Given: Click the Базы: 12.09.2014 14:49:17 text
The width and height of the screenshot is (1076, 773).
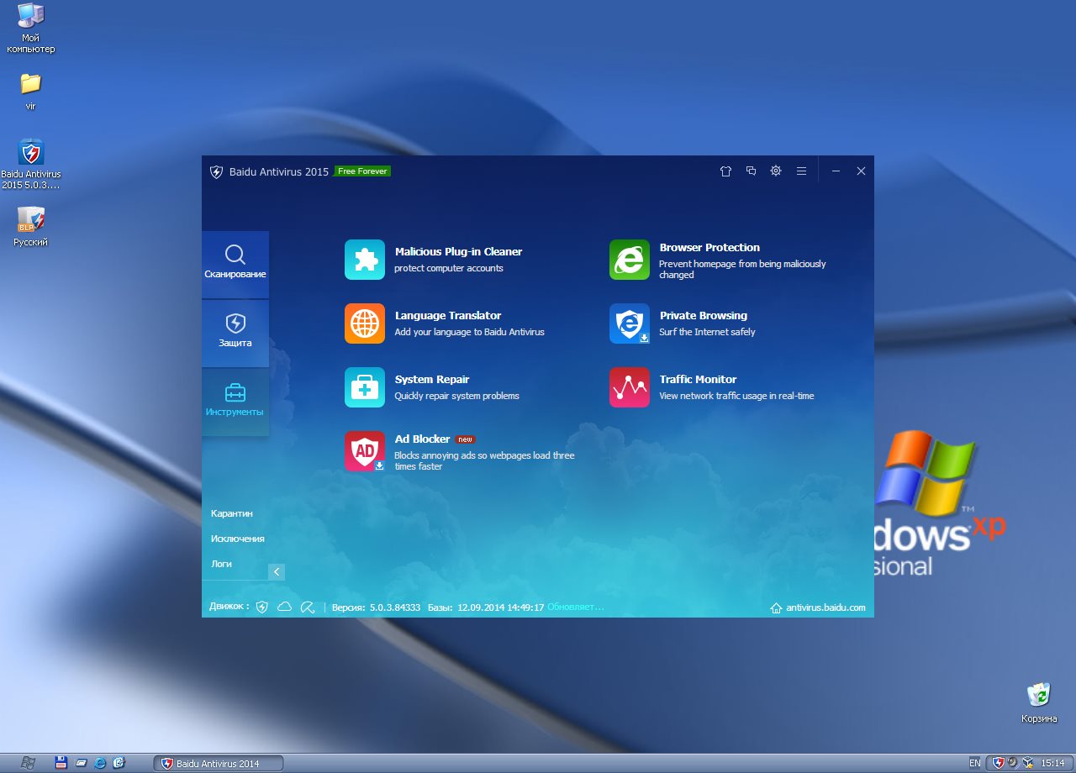Looking at the screenshot, I should 486,607.
